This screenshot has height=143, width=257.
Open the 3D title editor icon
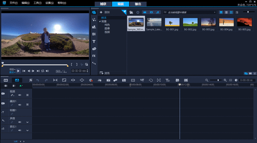168,80
